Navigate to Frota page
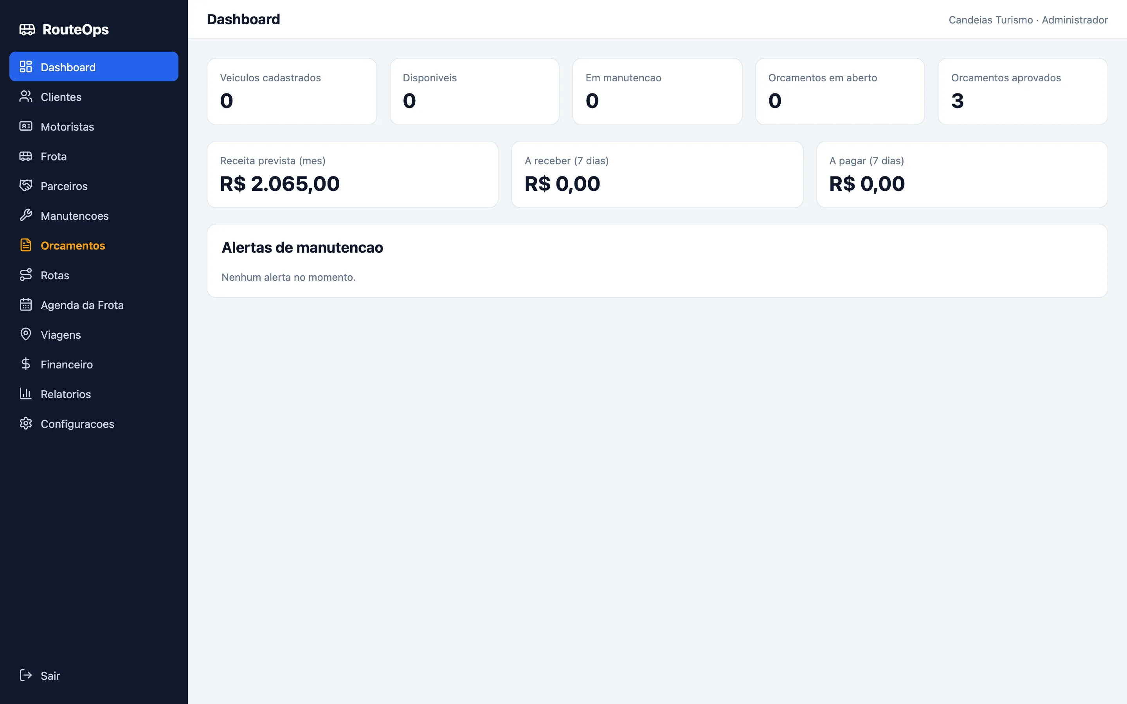This screenshot has height=704, width=1127. coord(94,156)
